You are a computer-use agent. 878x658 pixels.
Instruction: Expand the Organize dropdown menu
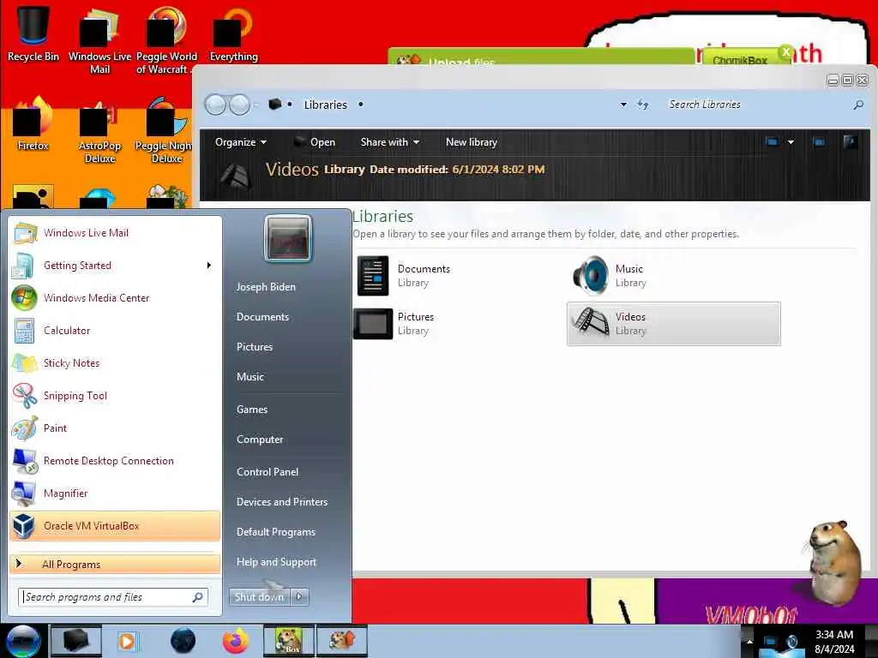[x=241, y=142]
